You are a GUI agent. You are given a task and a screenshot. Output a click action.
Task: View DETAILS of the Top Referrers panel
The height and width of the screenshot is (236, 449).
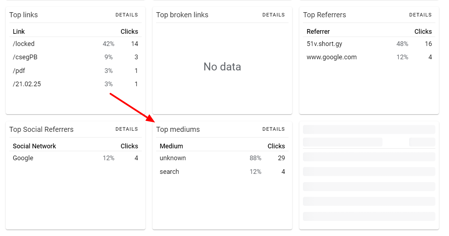(420, 15)
